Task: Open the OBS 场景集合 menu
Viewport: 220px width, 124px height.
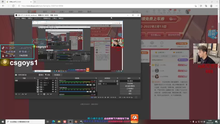Action: (x=47, y=18)
